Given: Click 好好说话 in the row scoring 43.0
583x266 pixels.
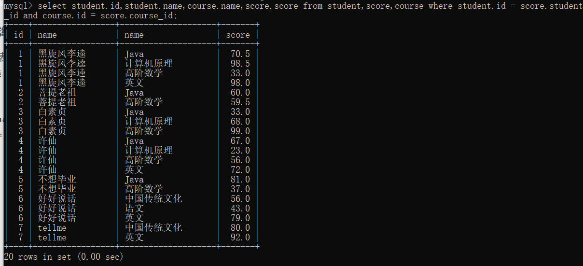Looking at the screenshot, I should [57, 209].
